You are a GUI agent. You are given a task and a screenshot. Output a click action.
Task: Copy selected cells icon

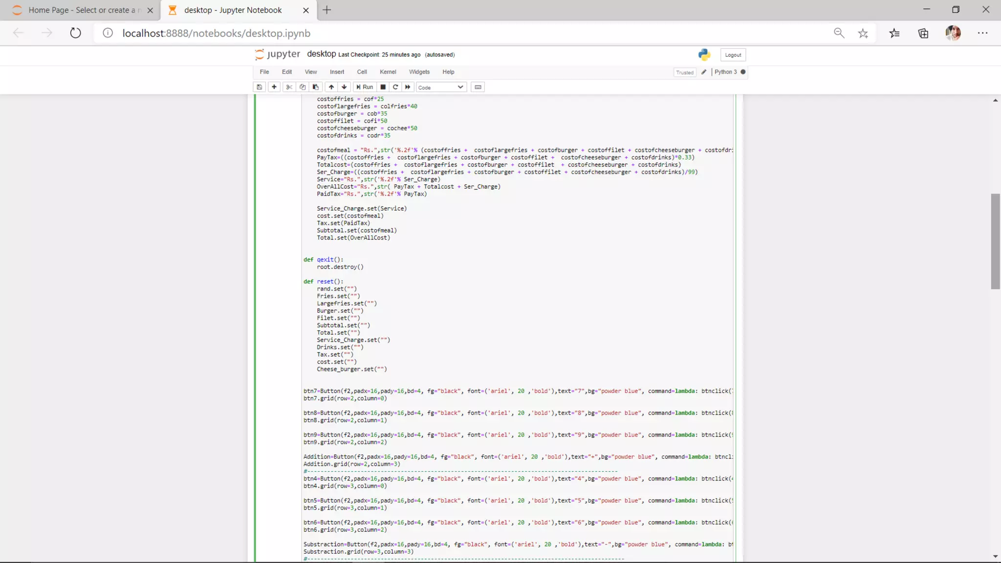(303, 87)
